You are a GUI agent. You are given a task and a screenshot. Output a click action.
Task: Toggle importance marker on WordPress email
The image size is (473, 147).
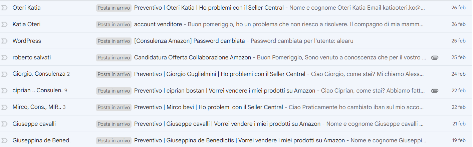(x=4, y=41)
